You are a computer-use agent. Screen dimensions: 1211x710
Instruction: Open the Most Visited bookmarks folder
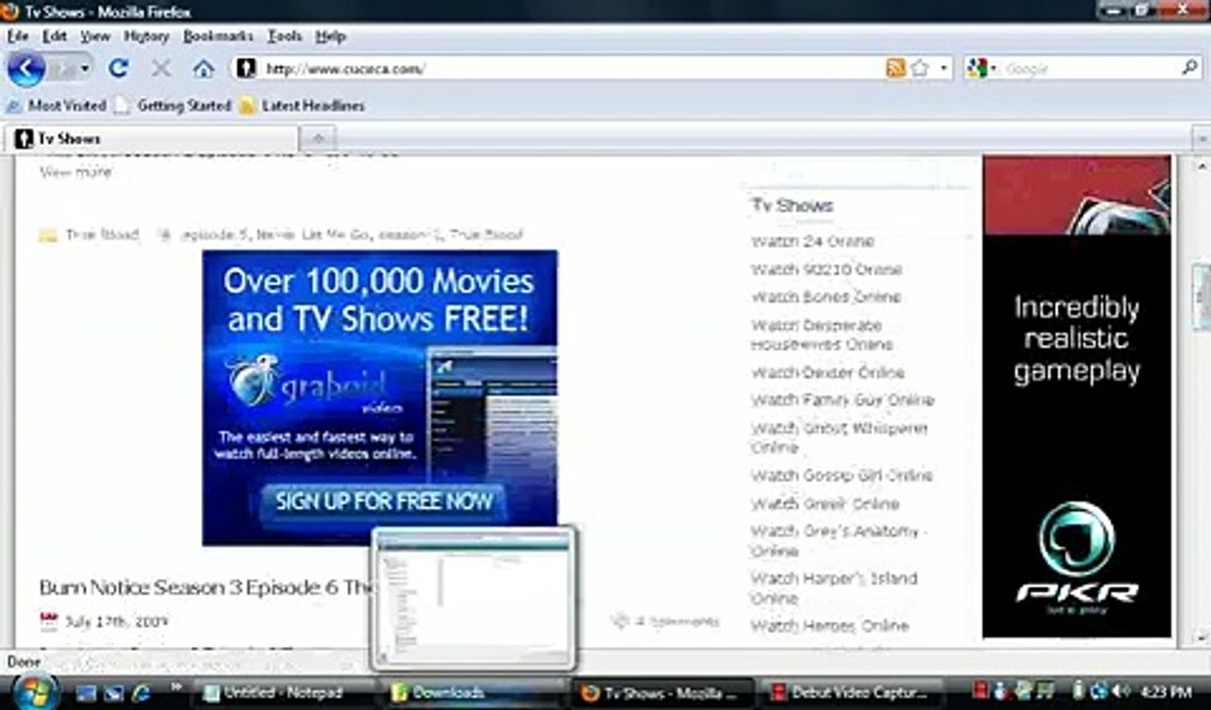(56, 106)
